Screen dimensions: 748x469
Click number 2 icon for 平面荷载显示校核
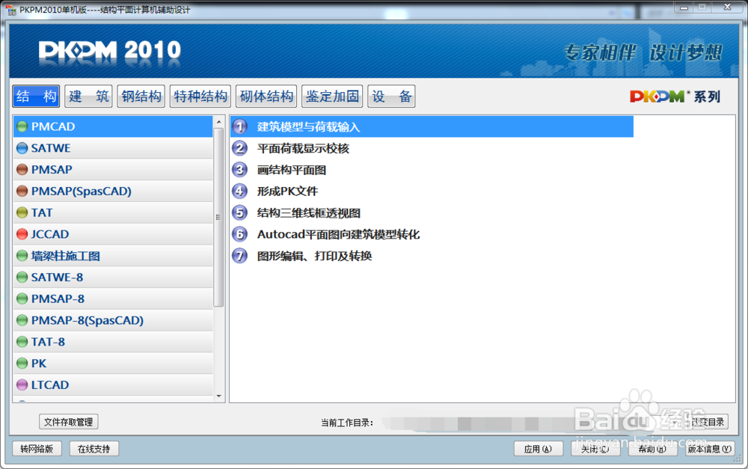[x=240, y=148]
